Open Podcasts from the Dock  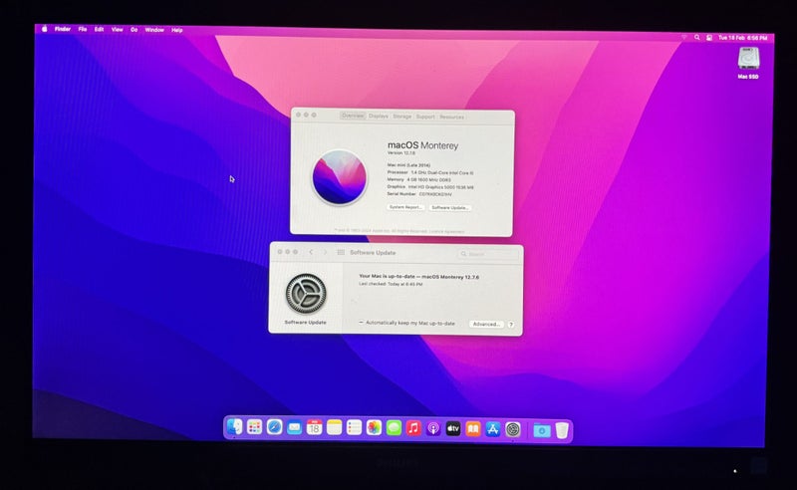pos(433,428)
